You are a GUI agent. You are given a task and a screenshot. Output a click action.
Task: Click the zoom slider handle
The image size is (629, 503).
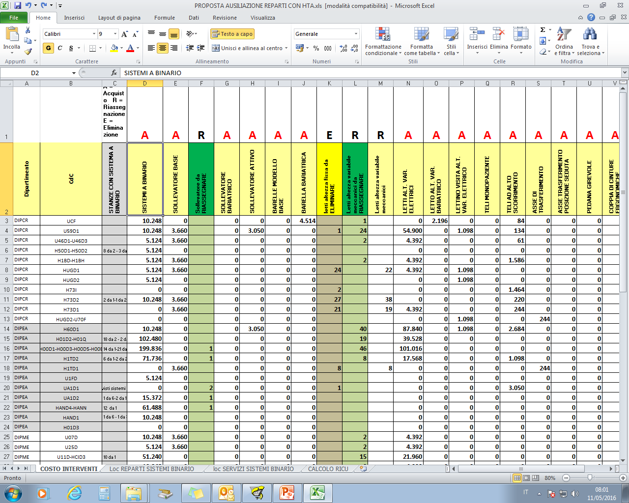tap(590, 478)
